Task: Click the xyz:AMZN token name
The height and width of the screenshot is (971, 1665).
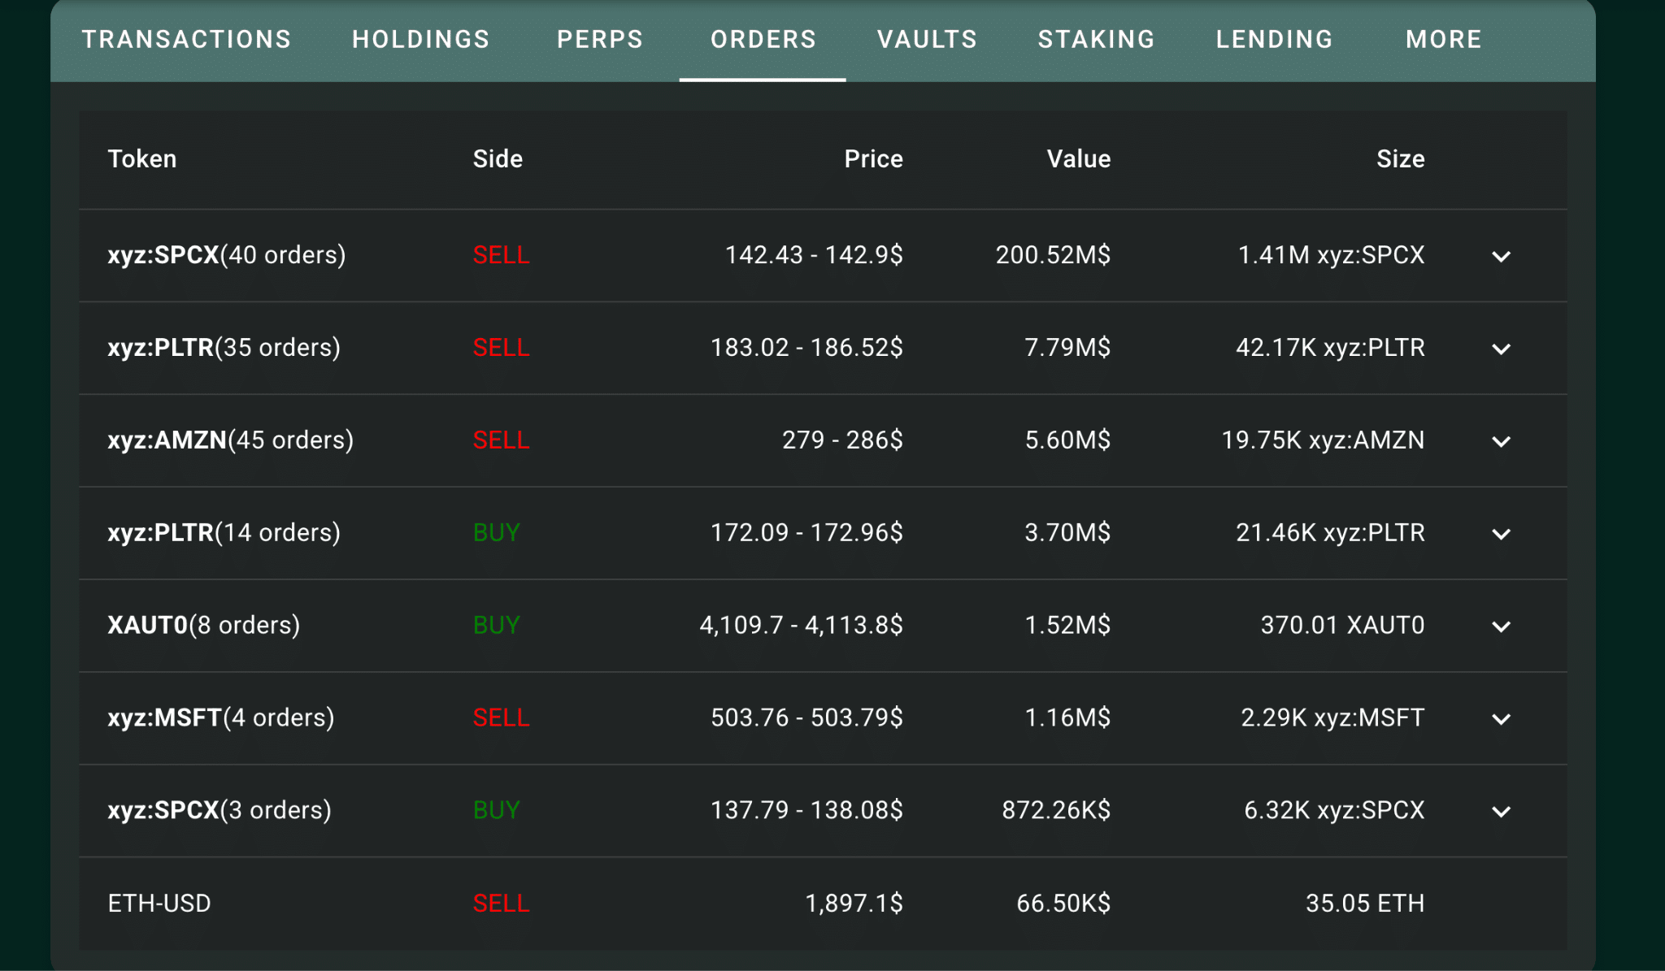Action: tap(167, 440)
